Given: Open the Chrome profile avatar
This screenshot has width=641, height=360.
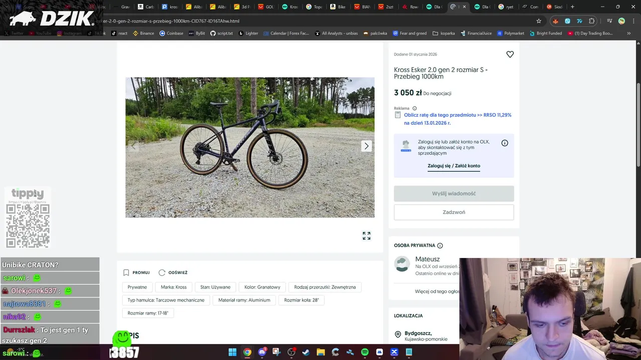Looking at the screenshot, I should click(x=621, y=21).
